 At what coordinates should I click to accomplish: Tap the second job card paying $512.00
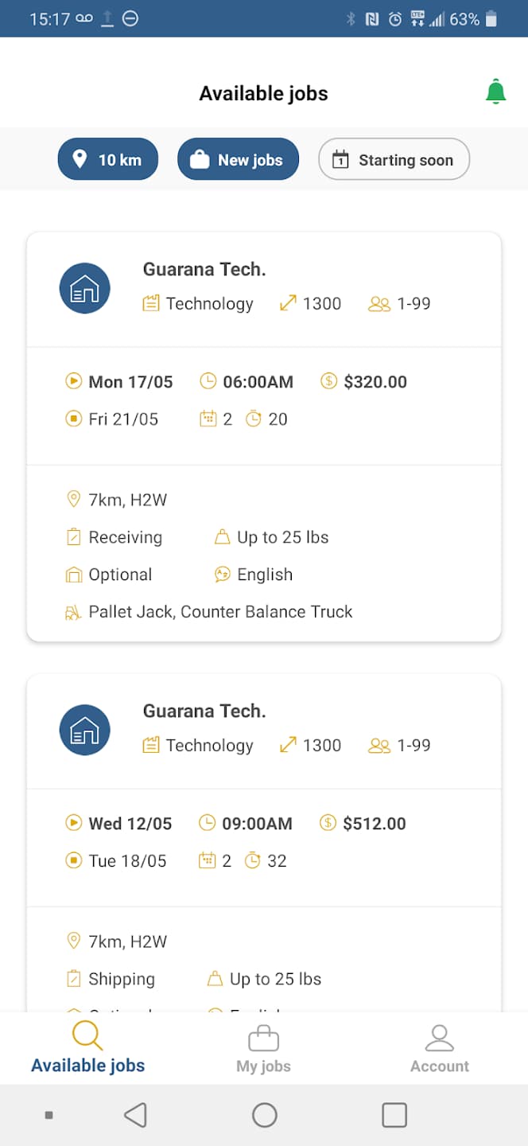(x=263, y=836)
